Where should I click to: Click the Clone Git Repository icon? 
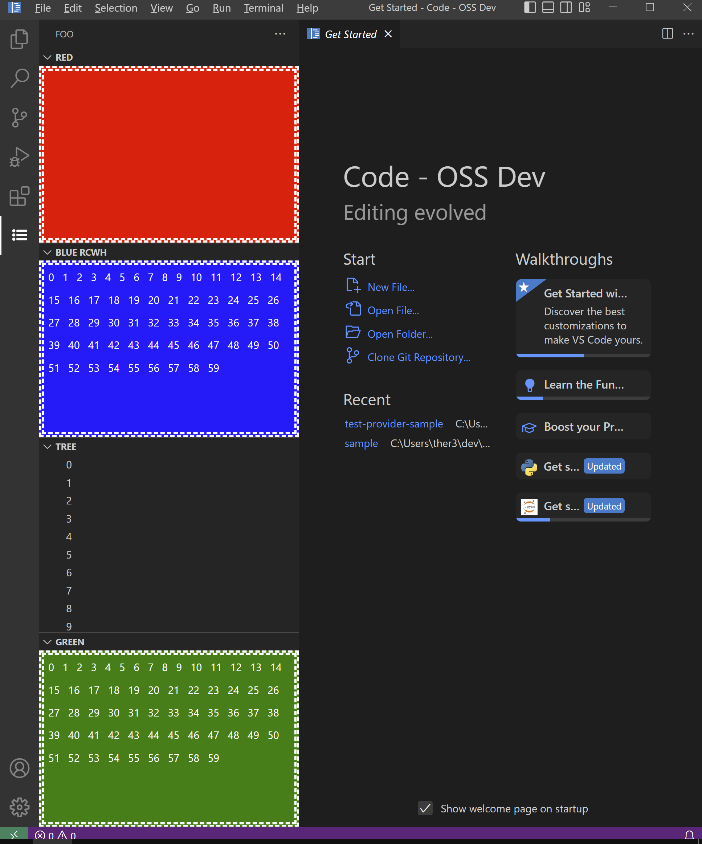352,356
